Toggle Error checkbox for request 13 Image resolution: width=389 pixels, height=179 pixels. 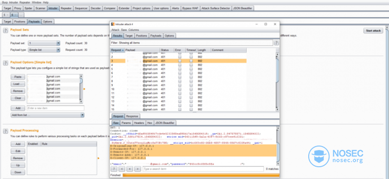[x=180, y=101]
